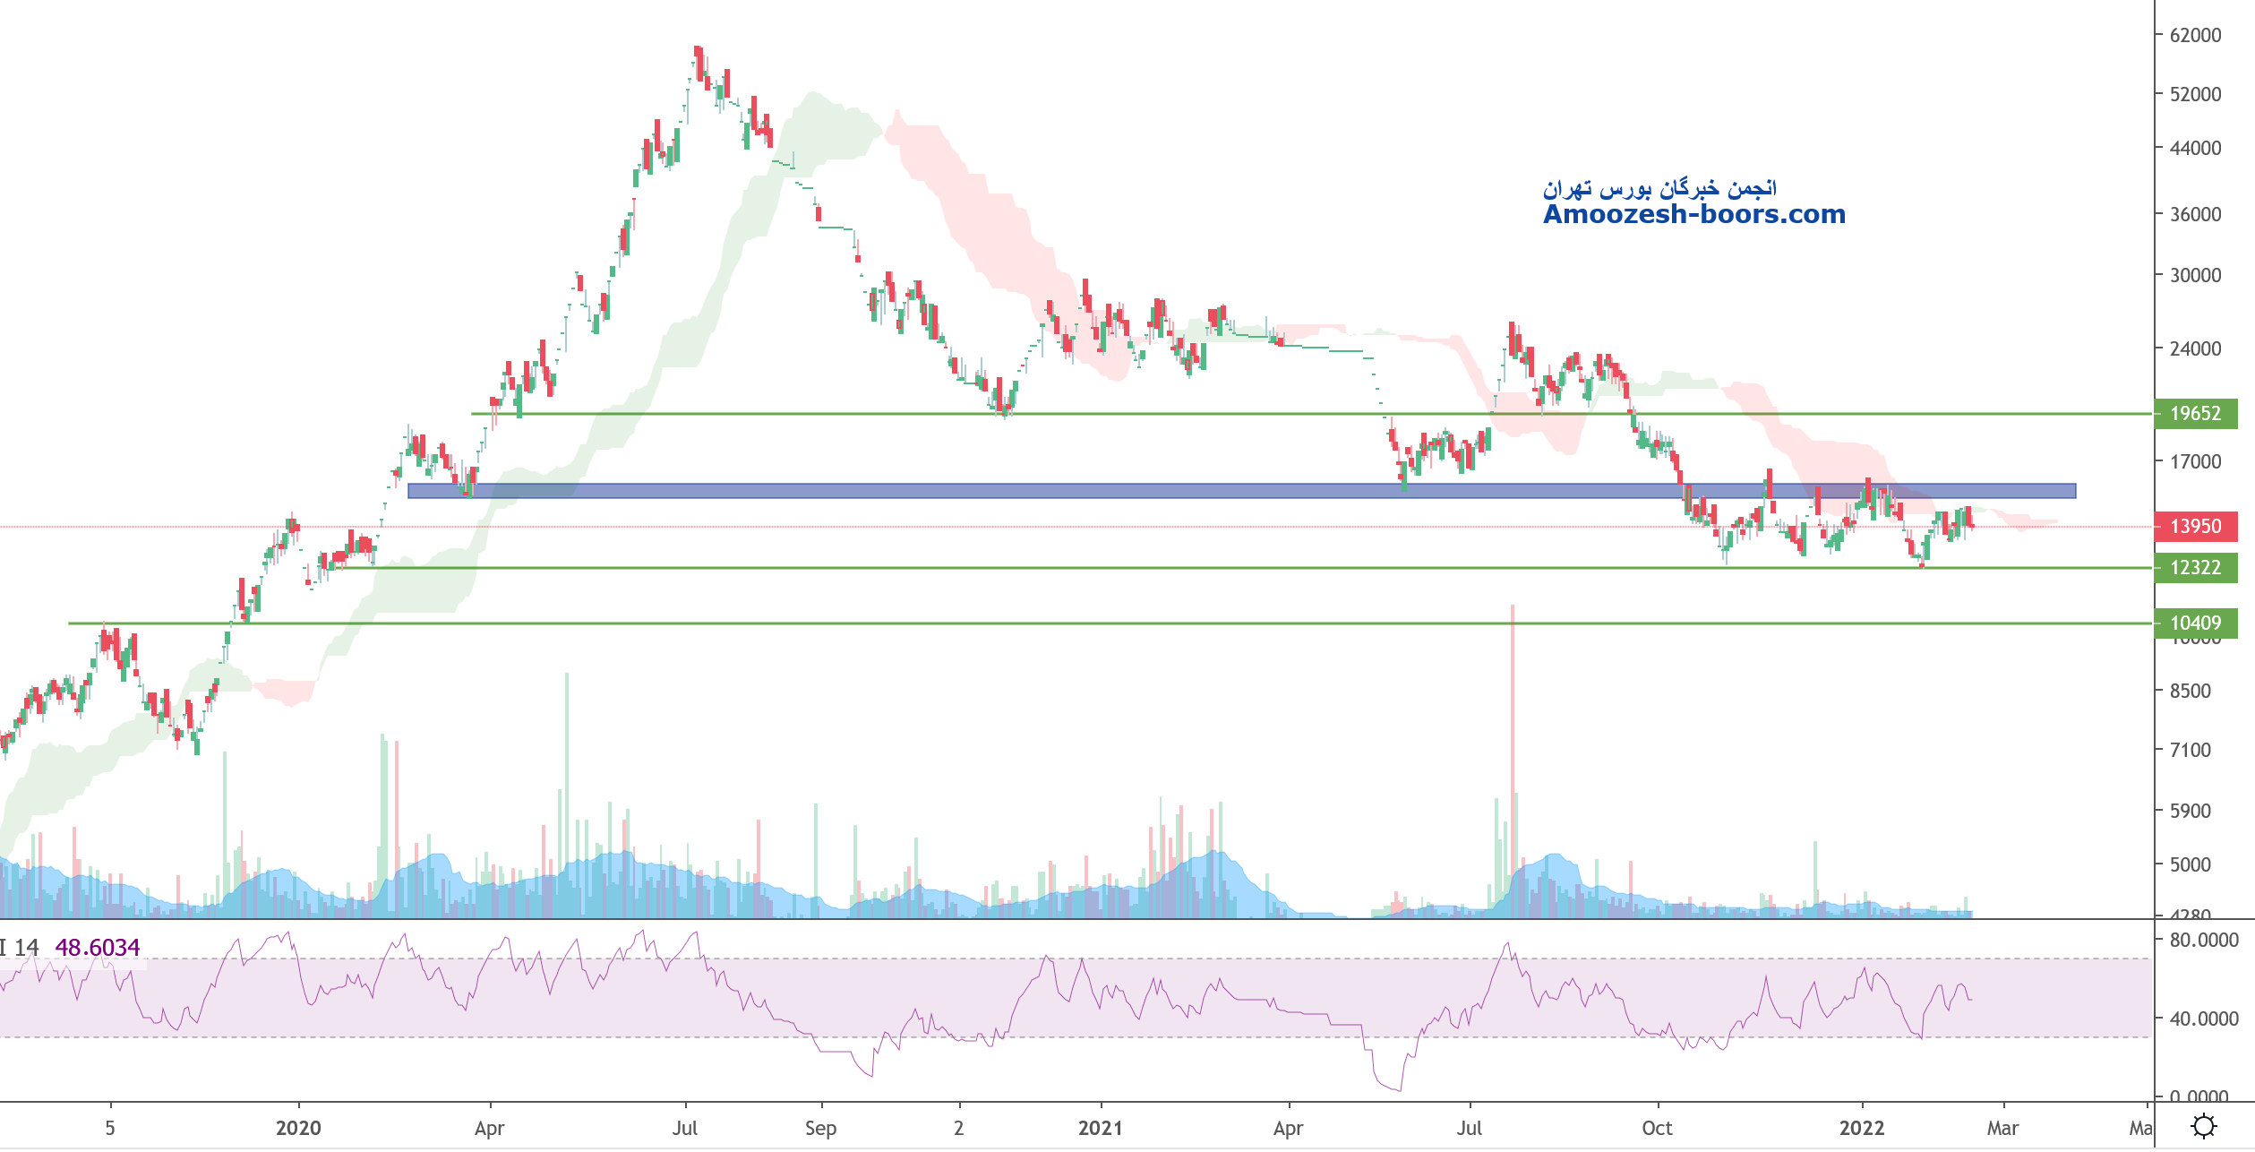Click the Oct label on time axis
The image size is (2255, 1152).
pos(1657,1128)
